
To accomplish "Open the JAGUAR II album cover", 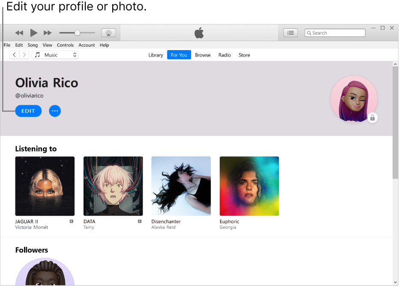I will pyautogui.click(x=45, y=186).
